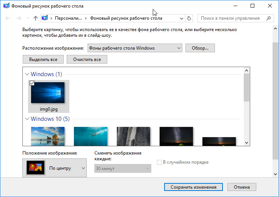
Task: Click the Windows 10 (5) group header text
Action: (50, 119)
